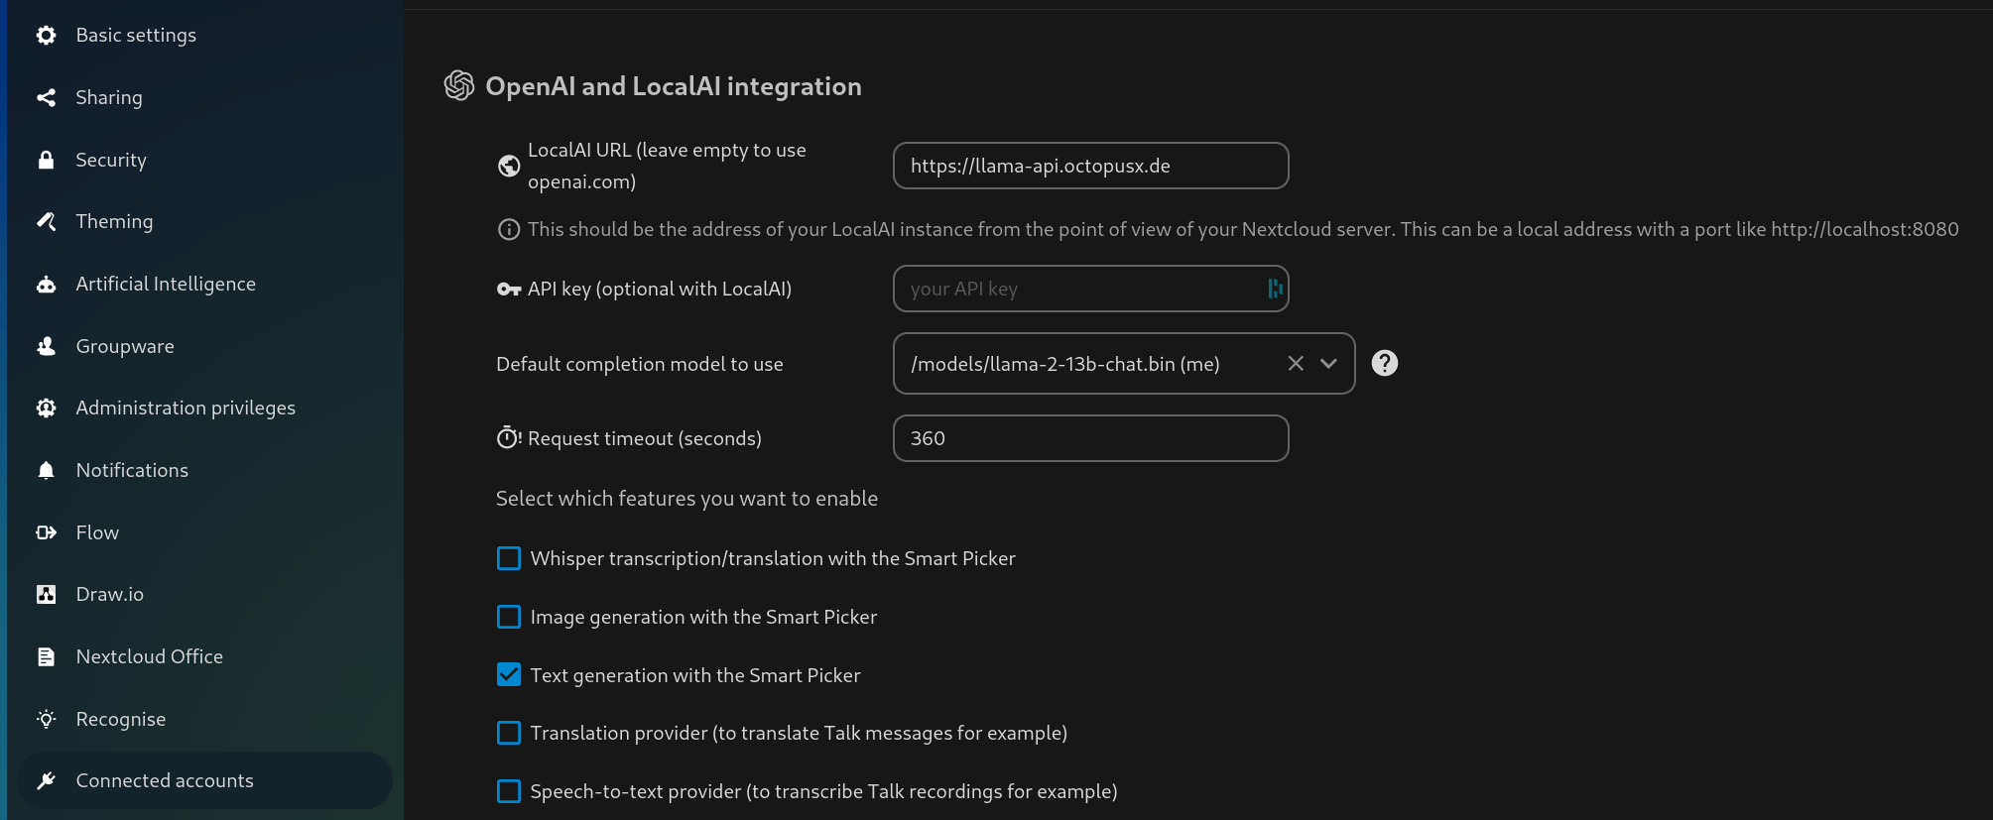
Task: Open the help question mark for completion model
Action: point(1385,363)
